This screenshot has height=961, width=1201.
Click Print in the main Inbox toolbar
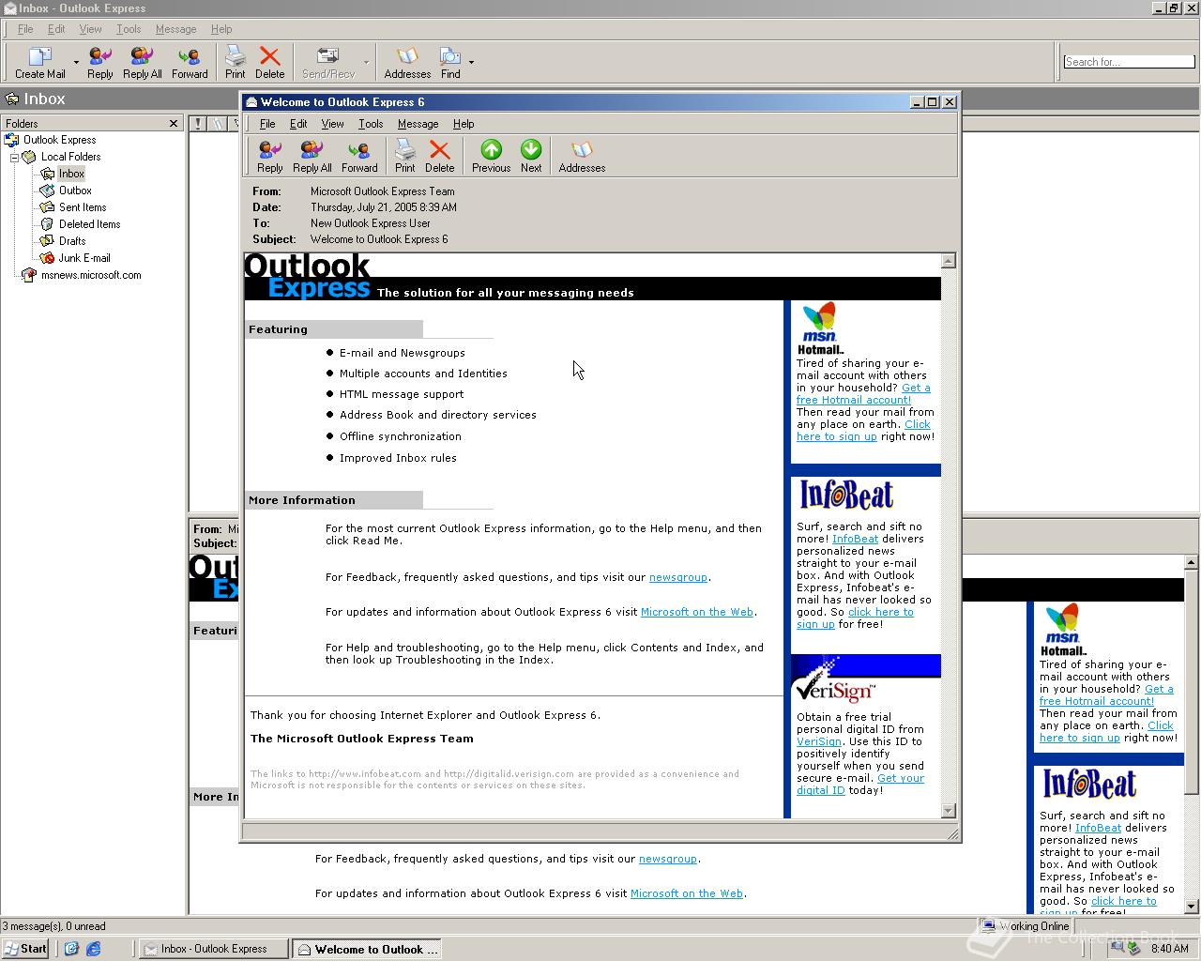tap(235, 62)
